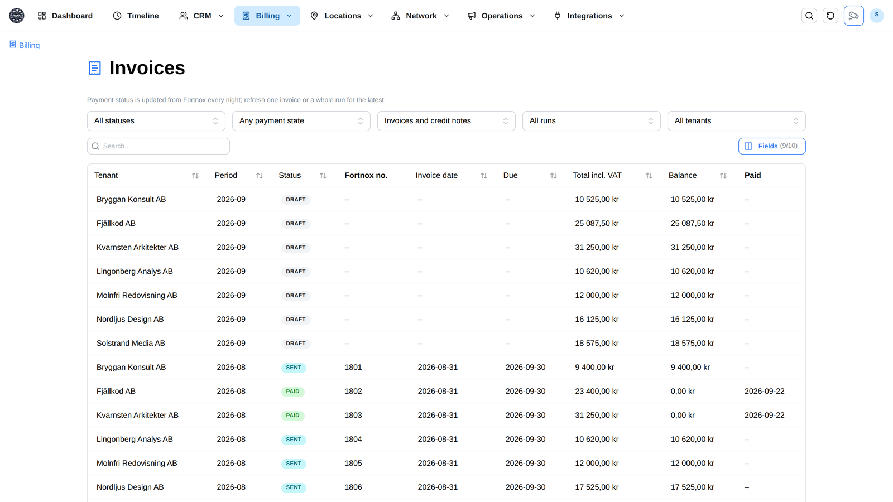Click Kvarnsten Arkitekter AB 2026-09 tenant
This screenshot has height=502, width=893.
point(137,247)
